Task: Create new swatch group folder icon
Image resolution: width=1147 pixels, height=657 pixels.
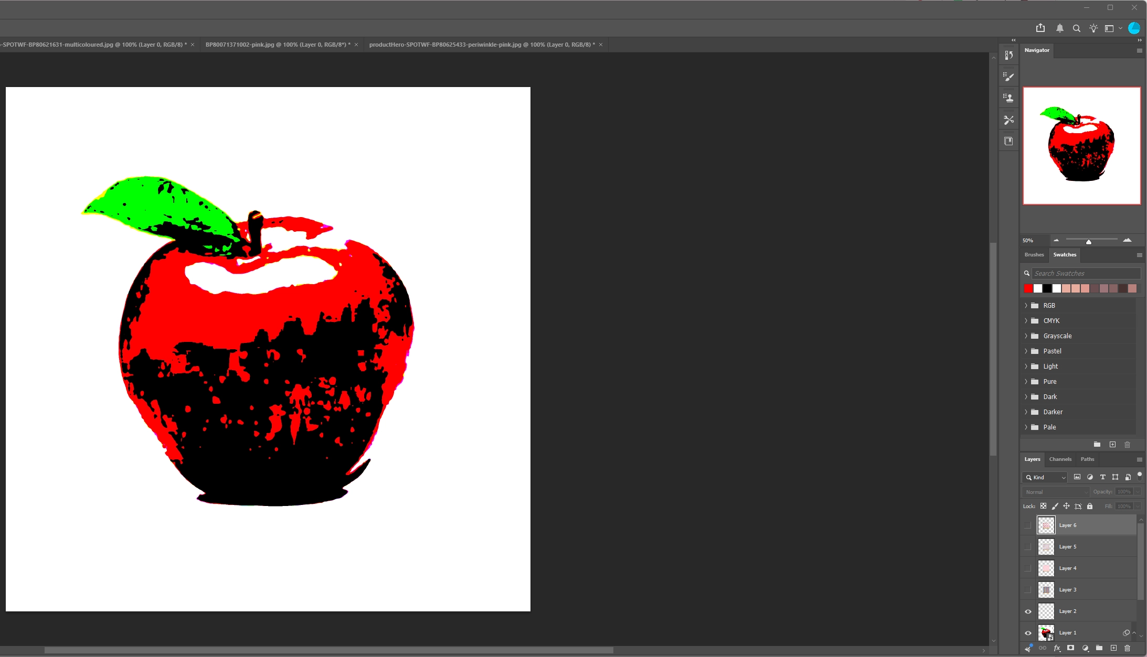Action: click(1097, 444)
